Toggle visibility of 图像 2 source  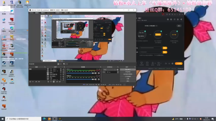(61, 73)
